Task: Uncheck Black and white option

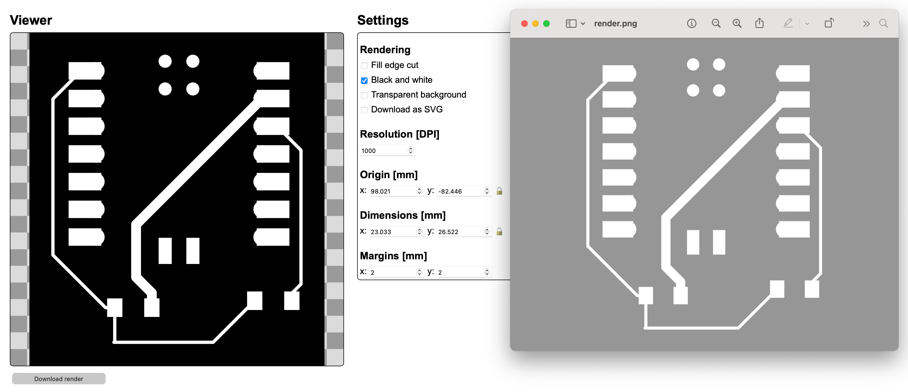Action: [364, 80]
